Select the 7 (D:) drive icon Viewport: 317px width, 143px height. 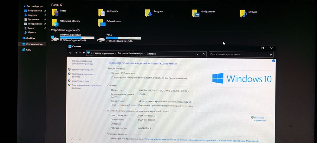(x=101, y=39)
